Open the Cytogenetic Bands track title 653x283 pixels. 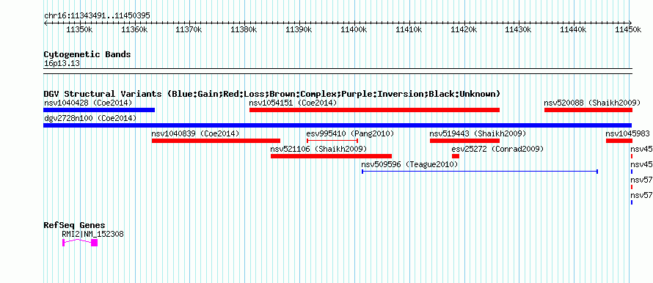87,54
